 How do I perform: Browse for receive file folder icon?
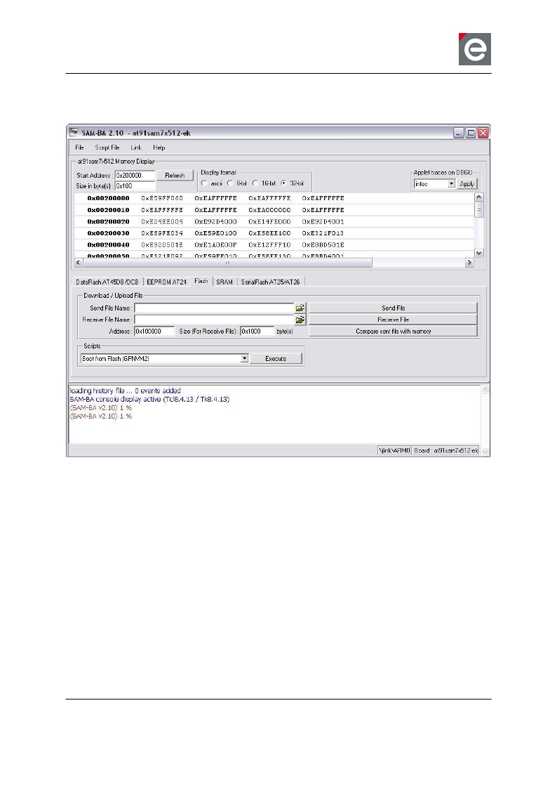[x=300, y=320]
